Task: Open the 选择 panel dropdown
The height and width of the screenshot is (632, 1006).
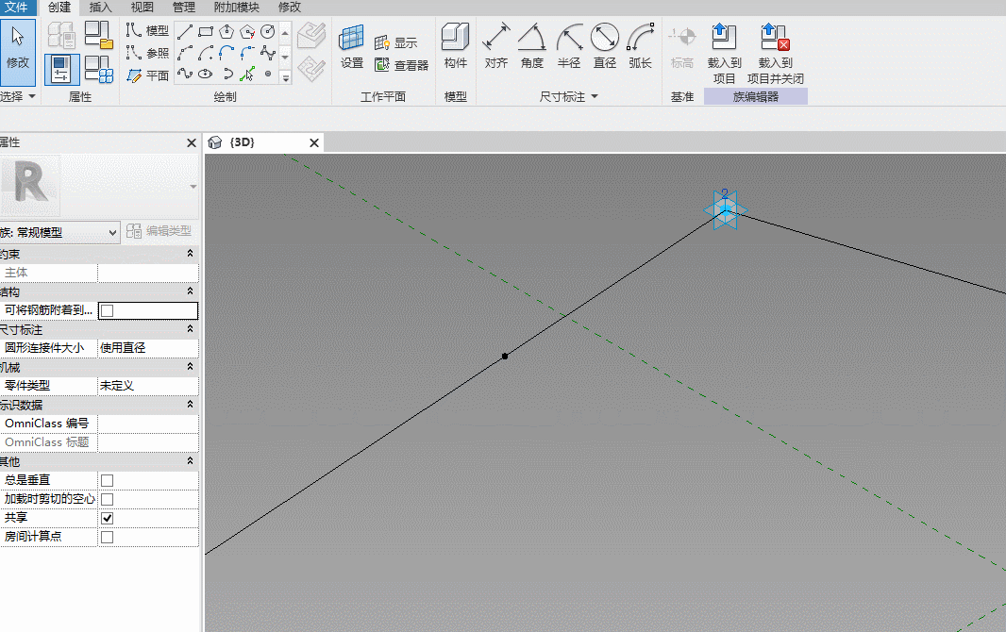Action: coord(18,97)
